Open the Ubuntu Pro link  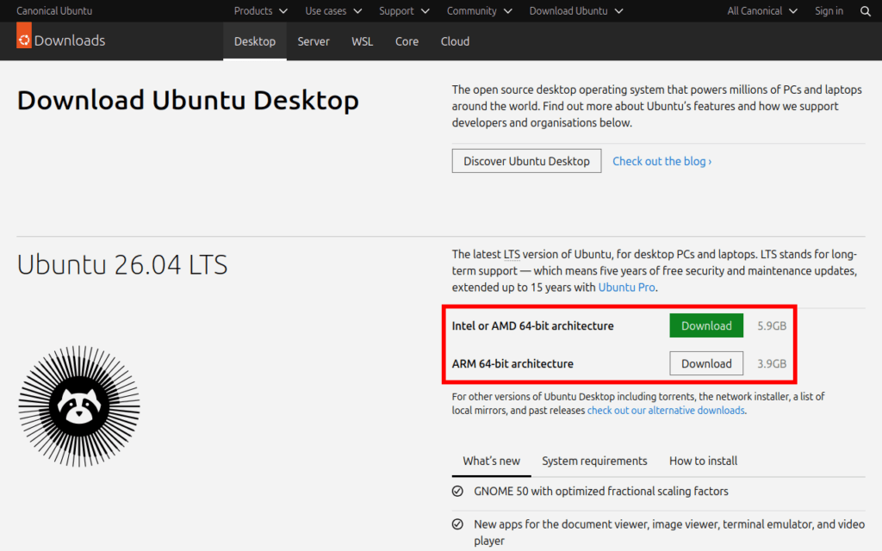627,288
